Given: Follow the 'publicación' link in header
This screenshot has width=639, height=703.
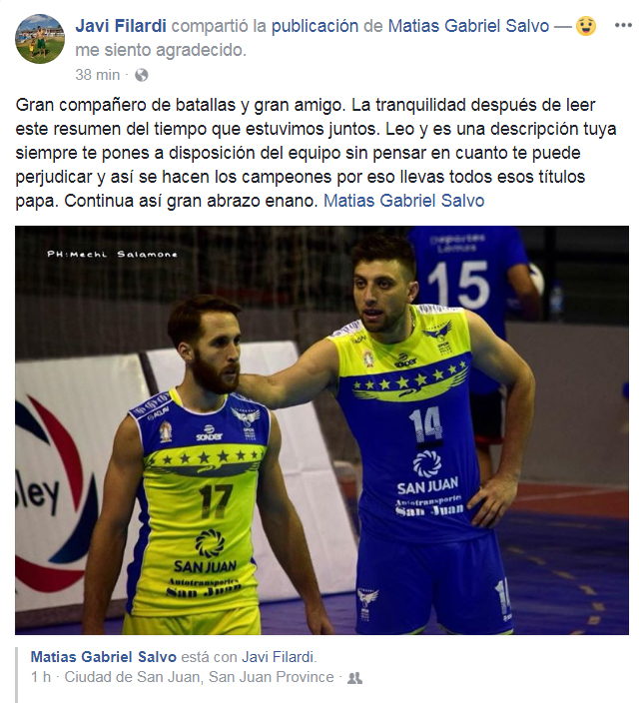Looking at the screenshot, I should pos(315,26).
